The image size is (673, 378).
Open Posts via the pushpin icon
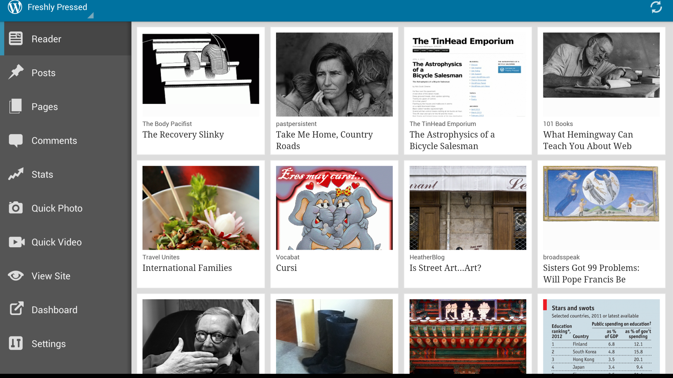pyautogui.click(x=16, y=72)
